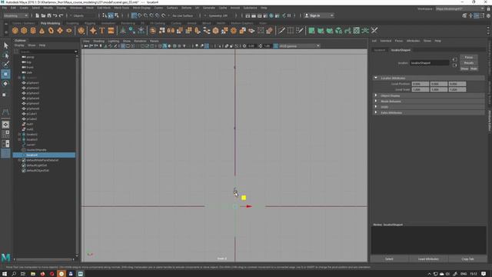The height and width of the screenshot is (277, 492).
Task: Click the Copy Tab button
Action: [x=467, y=259]
